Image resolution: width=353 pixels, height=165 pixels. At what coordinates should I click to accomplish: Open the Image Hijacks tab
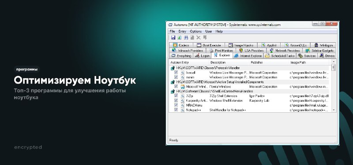pos(241,45)
